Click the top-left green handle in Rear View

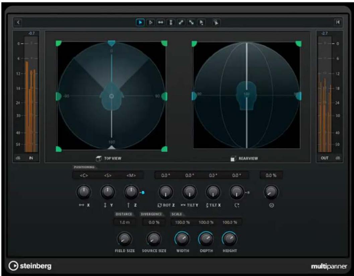point(194,44)
